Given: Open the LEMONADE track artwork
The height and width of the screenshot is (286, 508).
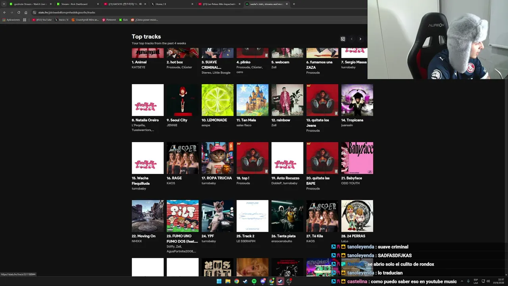Looking at the screenshot, I should (217, 100).
